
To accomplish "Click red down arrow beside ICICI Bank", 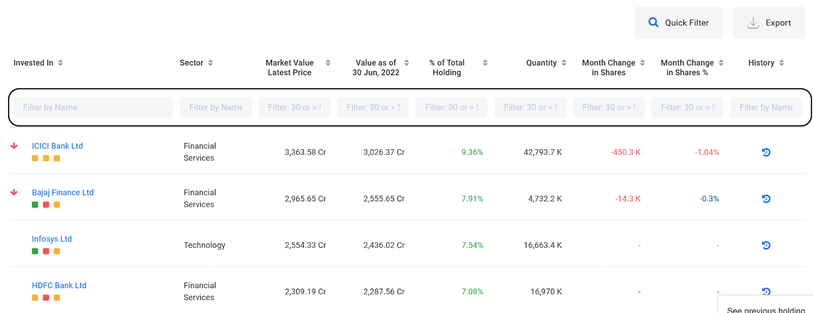I will coord(14,146).
